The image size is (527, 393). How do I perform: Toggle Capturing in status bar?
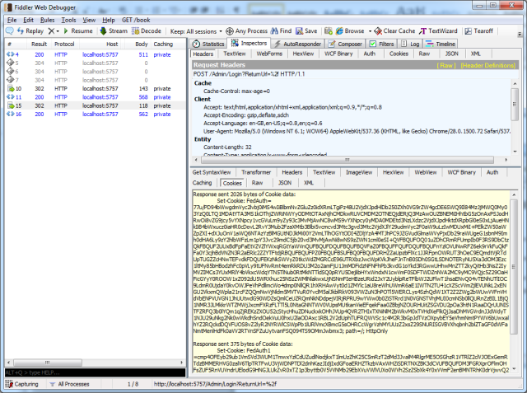click(x=21, y=384)
